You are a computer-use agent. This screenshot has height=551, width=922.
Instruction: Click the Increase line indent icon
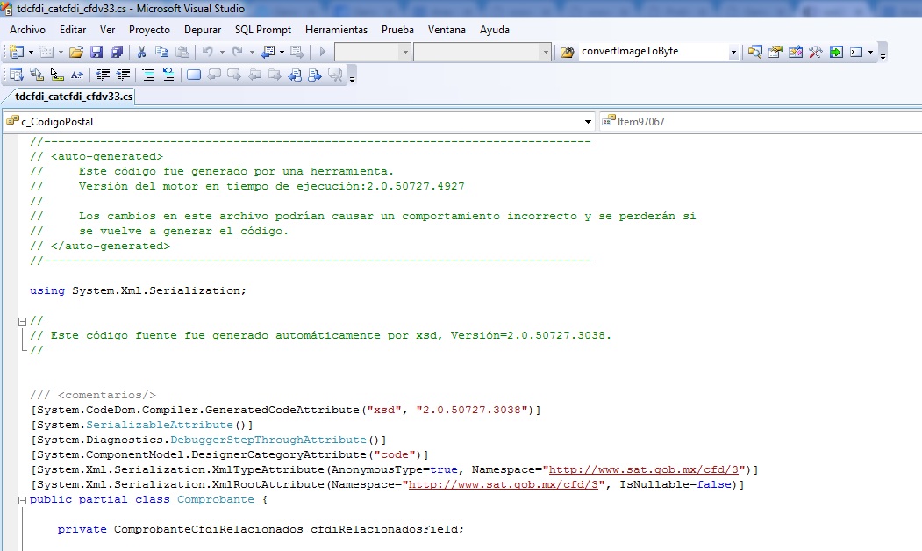[123, 75]
